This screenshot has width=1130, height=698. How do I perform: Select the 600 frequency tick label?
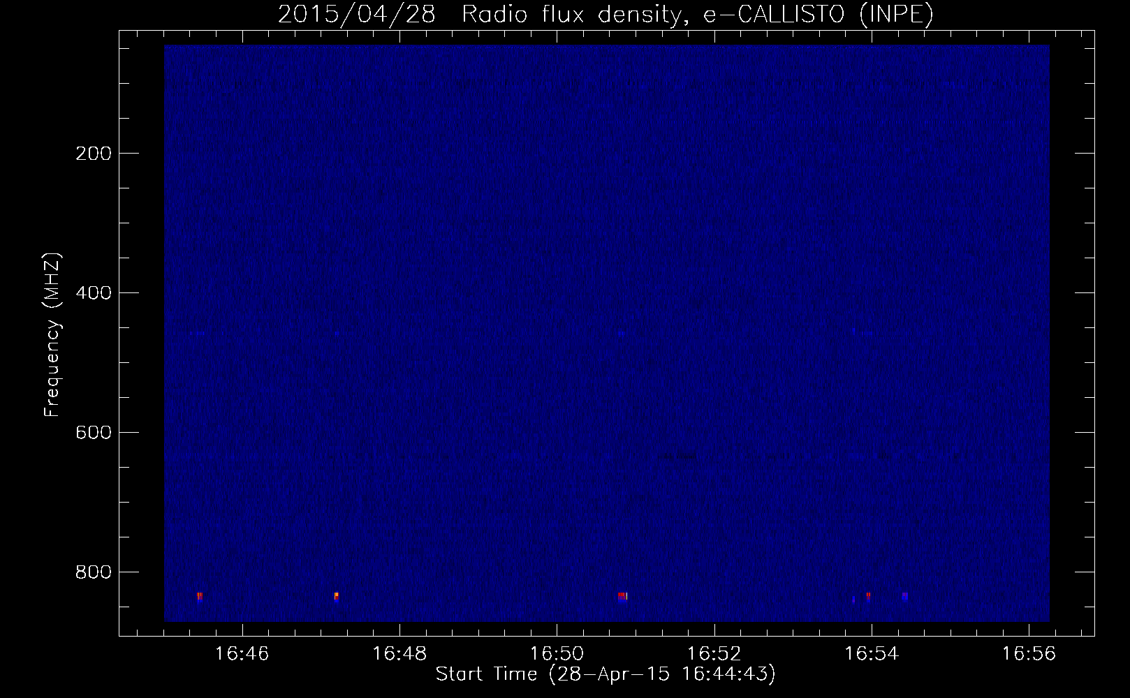point(93,433)
